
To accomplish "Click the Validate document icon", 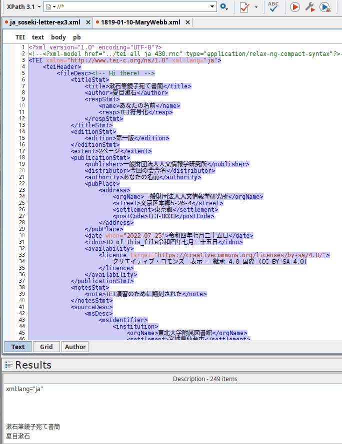I will pyautogui.click(x=244, y=7).
